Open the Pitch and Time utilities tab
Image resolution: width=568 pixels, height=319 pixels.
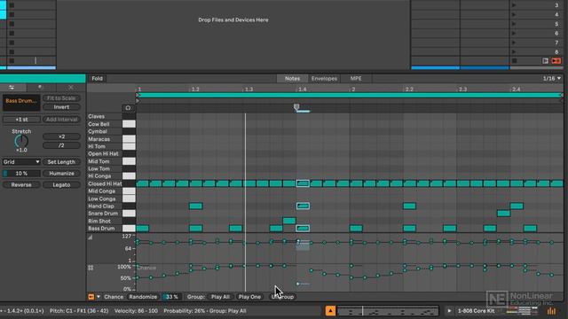[12, 87]
